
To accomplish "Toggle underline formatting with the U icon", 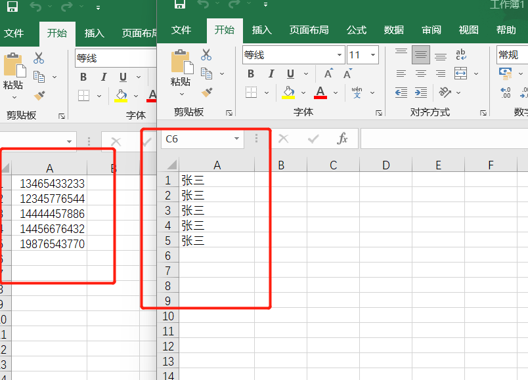I will [x=289, y=74].
